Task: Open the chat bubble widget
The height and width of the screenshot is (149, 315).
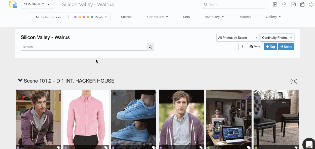Action: [x=309, y=144]
